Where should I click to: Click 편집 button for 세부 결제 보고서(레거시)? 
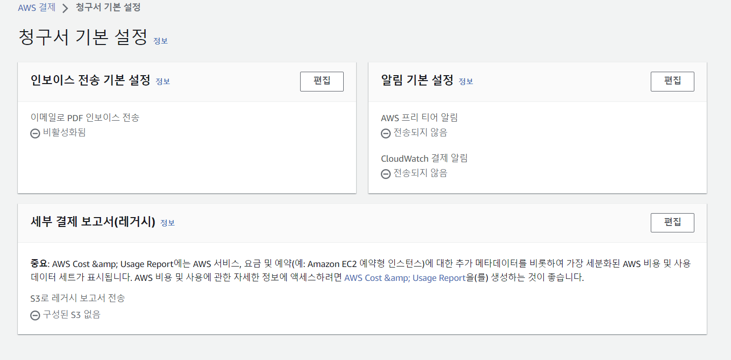673,223
